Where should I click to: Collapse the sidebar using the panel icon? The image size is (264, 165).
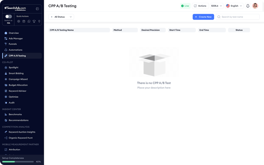coord(37,9)
